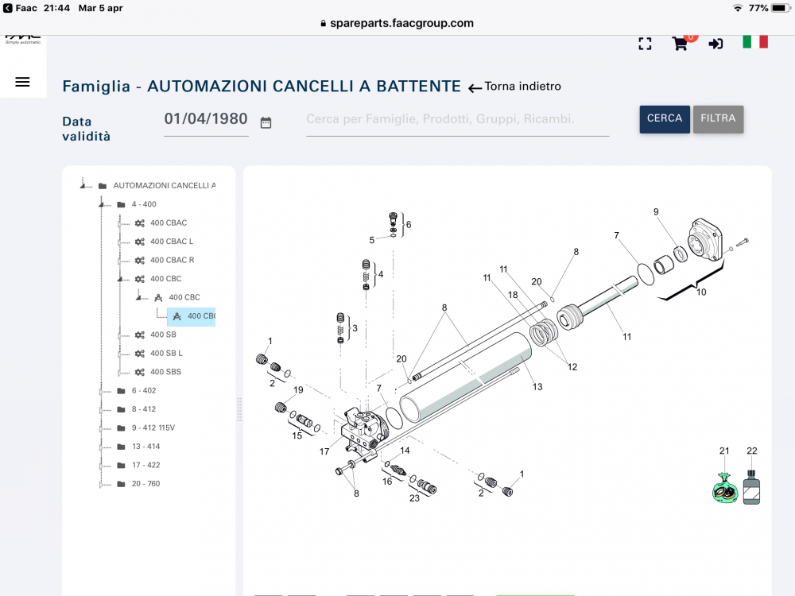Click the login arrow icon

(715, 44)
